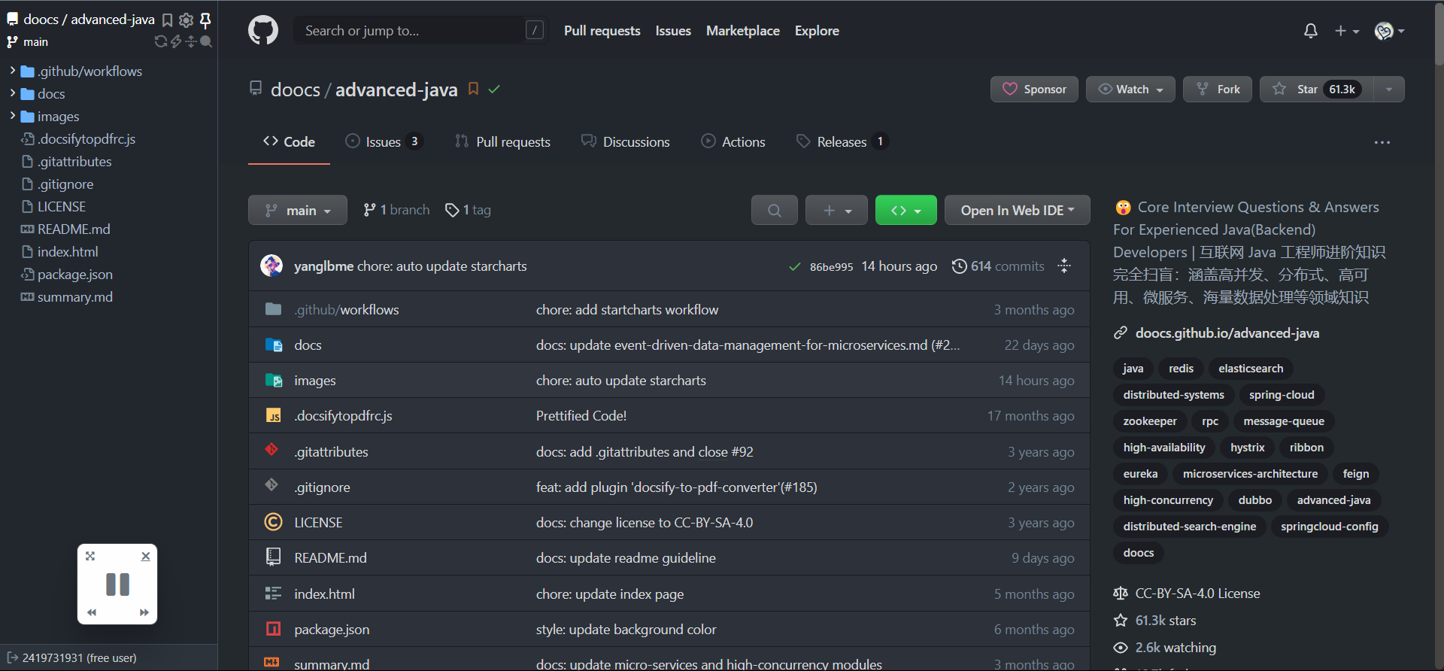Click the expand commit details icon
The image size is (1444, 671).
point(1063,266)
